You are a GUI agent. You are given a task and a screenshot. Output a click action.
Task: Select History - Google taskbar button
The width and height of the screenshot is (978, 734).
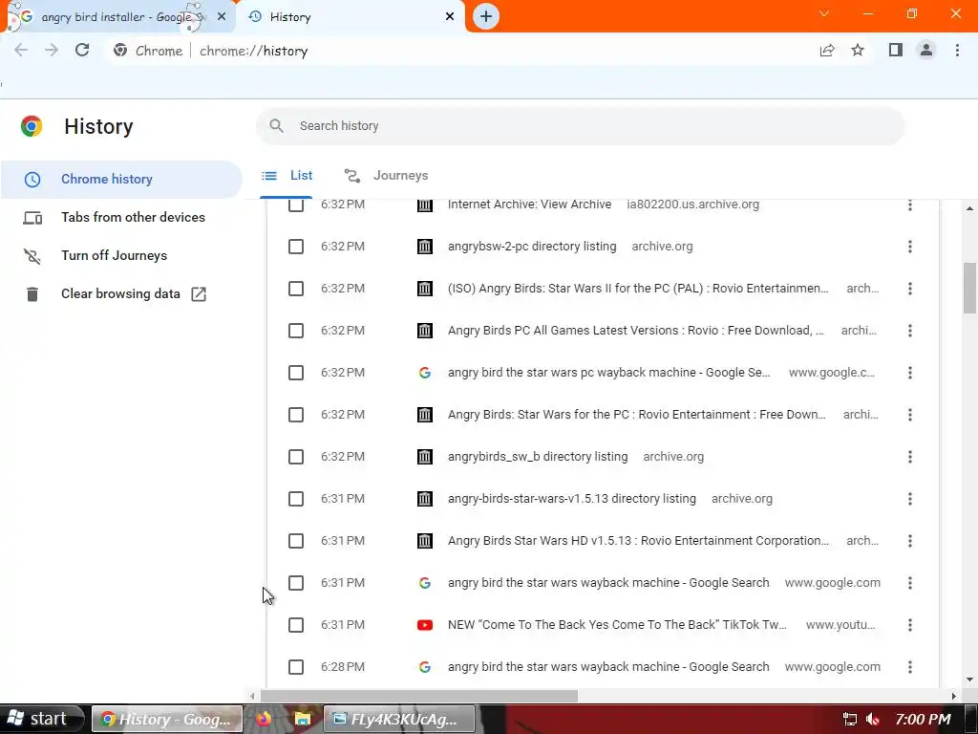pyautogui.click(x=166, y=719)
